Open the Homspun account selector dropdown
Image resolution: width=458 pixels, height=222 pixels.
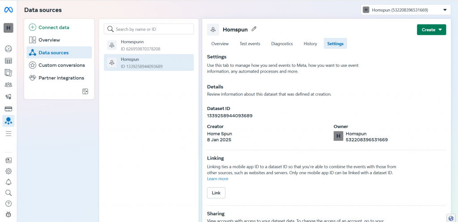coord(406,10)
